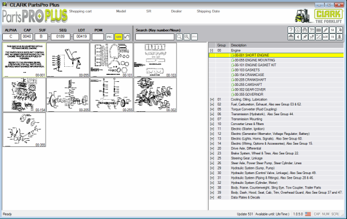Image resolution: width=347 pixels, height=219 pixels.
Task: Click the pencil edit icon
Action: pos(325,30)
